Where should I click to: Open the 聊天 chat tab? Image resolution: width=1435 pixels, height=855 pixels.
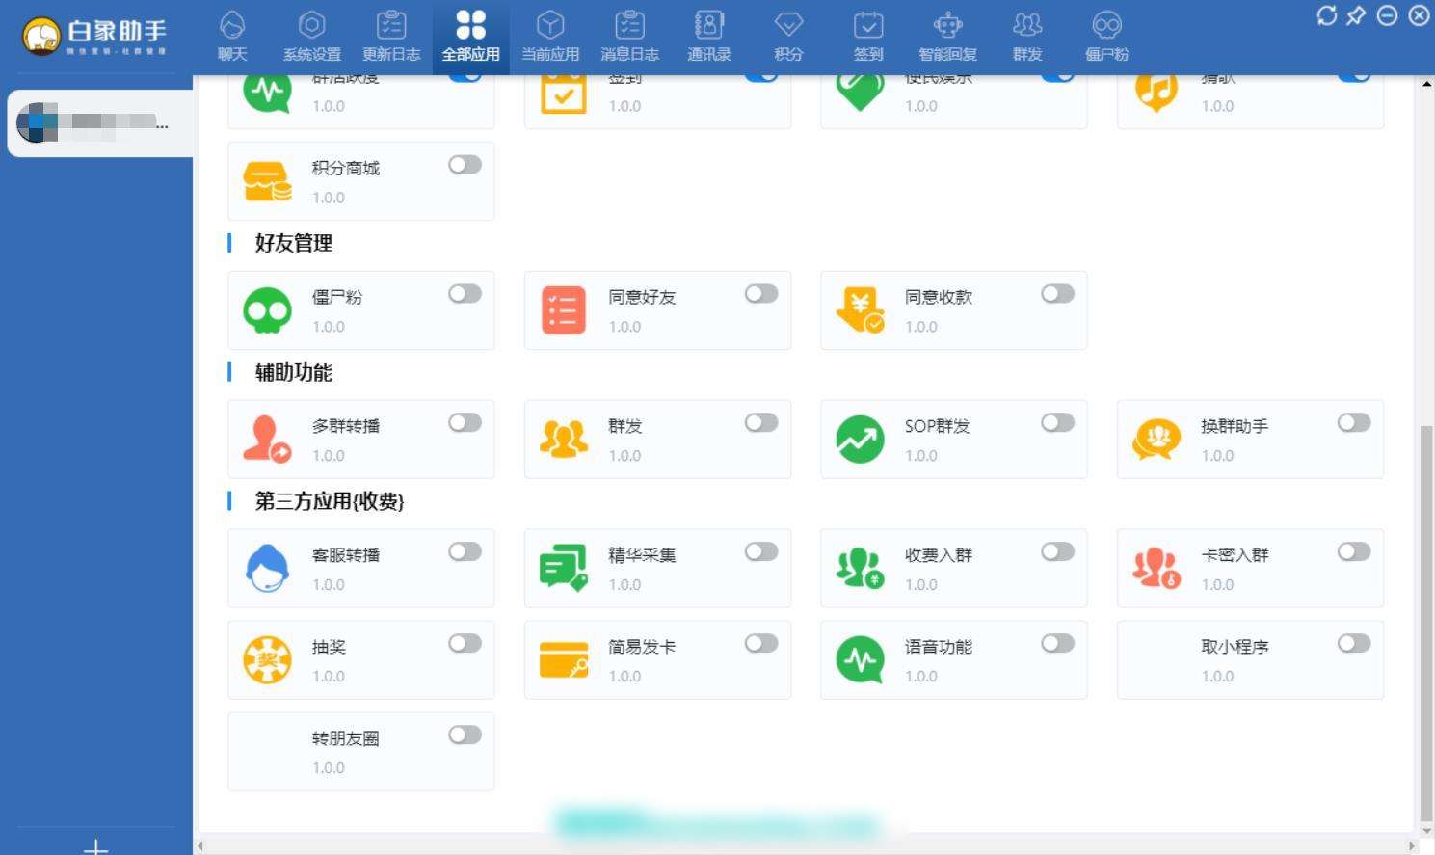232,37
